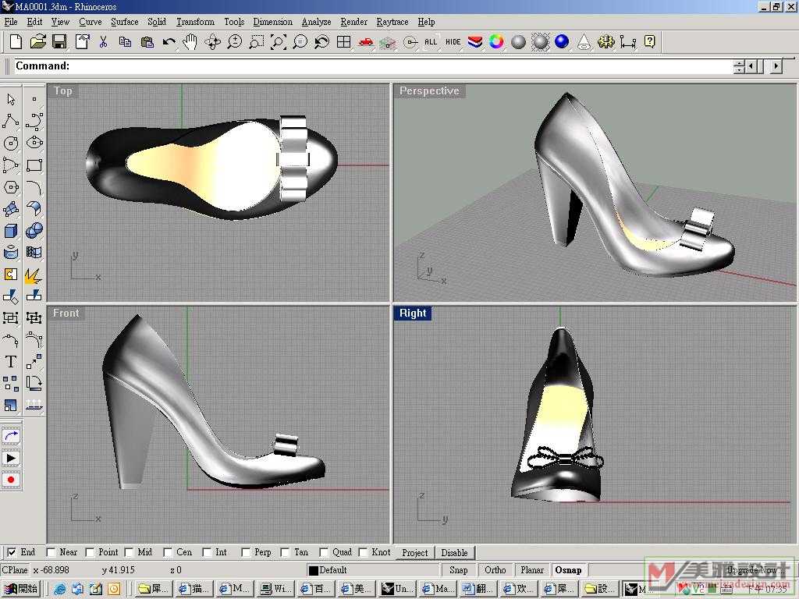The image size is (799, 599).
Task: Enable the Perp osnap checkbox
Action: click(247, 552)
